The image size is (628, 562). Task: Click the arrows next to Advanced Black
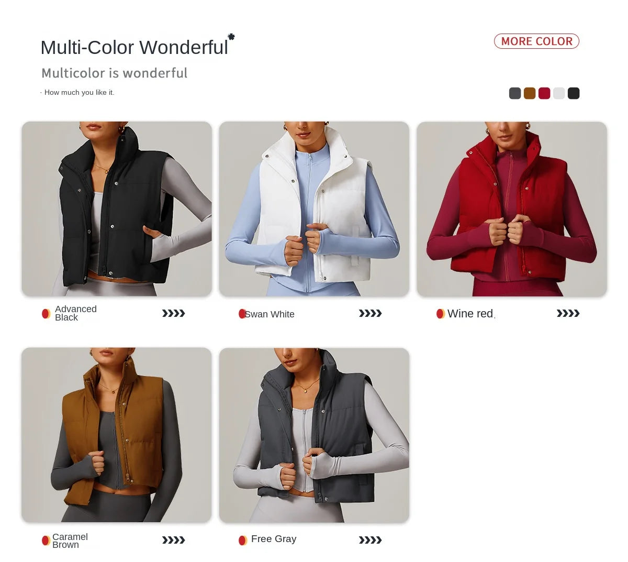pos(173,313)
